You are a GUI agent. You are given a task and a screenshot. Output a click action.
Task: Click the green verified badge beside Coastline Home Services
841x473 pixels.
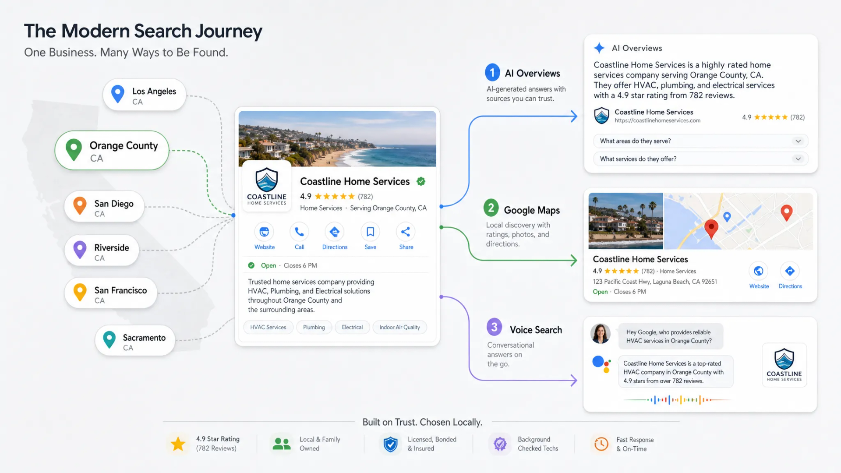pos(421,181)
